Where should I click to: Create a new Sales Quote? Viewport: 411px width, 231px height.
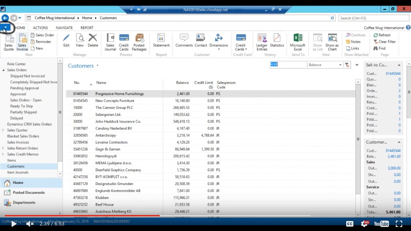click(x=9, y=42)
